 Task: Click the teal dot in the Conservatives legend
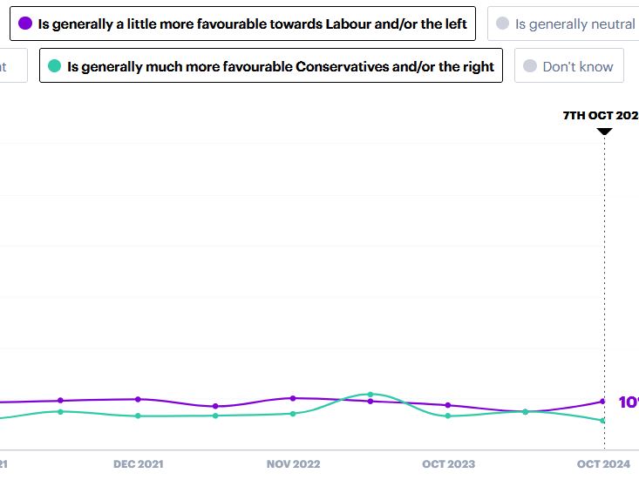[x=55, y=65]
